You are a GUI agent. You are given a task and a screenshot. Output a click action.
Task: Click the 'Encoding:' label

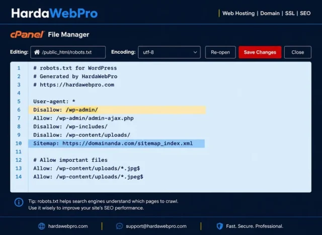[123, 52]
